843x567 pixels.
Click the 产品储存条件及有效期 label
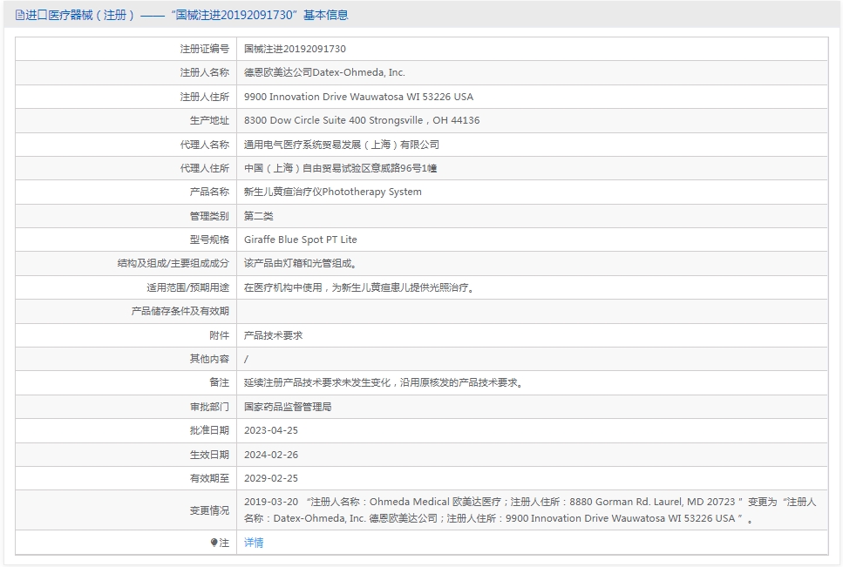pyautogui.click(x=180, y=311)
